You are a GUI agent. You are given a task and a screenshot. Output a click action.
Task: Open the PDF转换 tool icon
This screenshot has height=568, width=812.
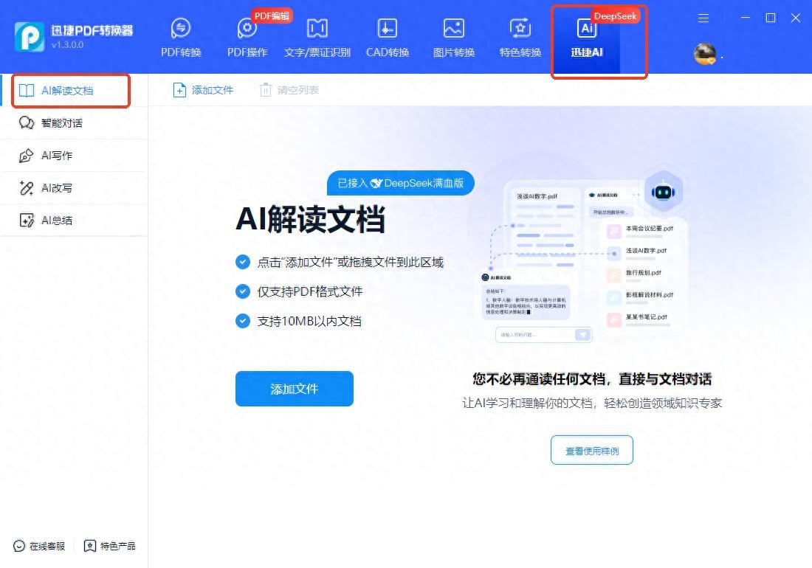click(x=181, y=30)
